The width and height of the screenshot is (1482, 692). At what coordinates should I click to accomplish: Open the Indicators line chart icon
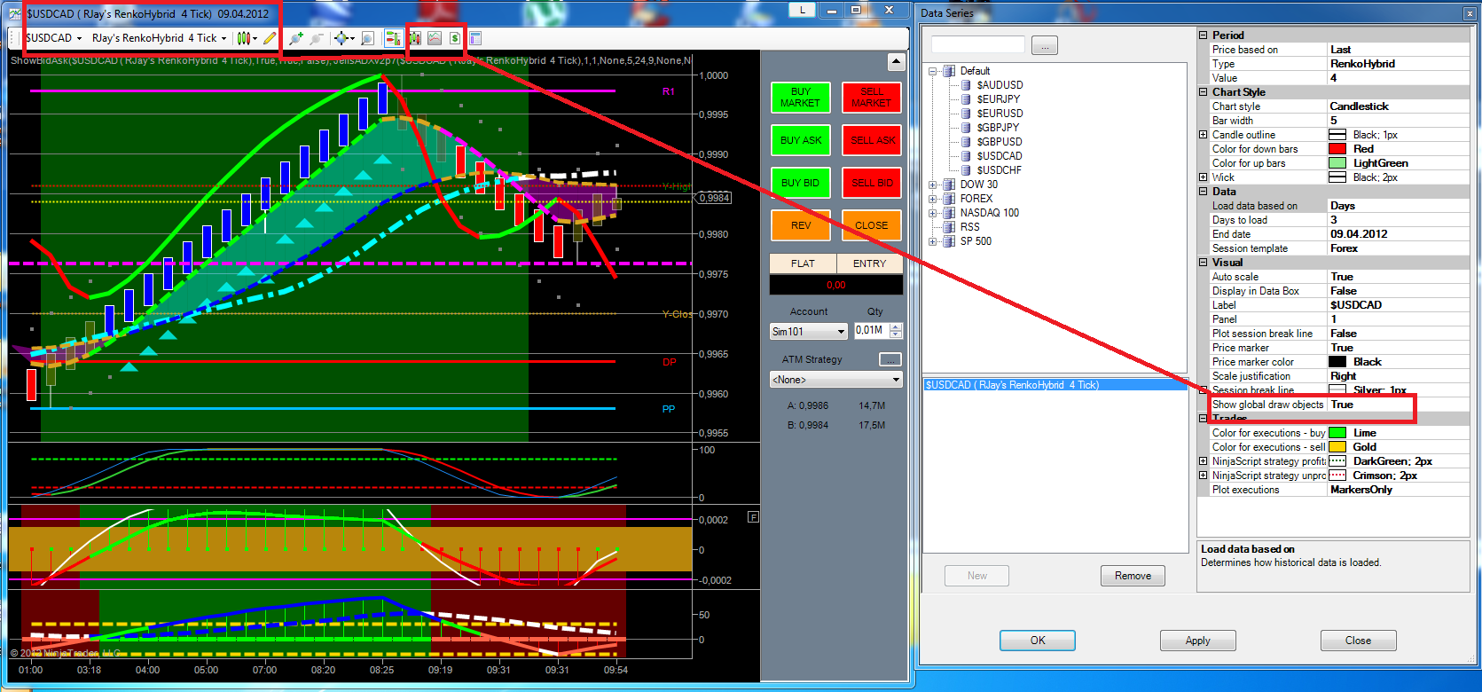(435, 38)
